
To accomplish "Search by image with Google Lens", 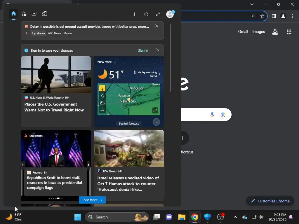I will coord(223,115).
